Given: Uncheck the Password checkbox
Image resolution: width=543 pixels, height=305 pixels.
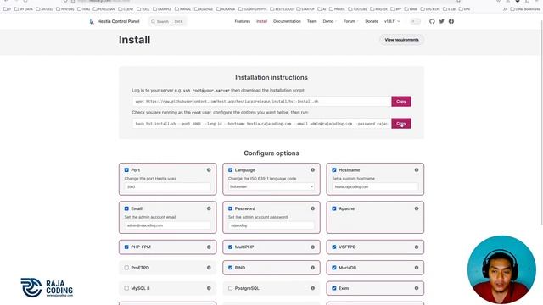Looking at the screenshot, I should click(x=230, y=208).
